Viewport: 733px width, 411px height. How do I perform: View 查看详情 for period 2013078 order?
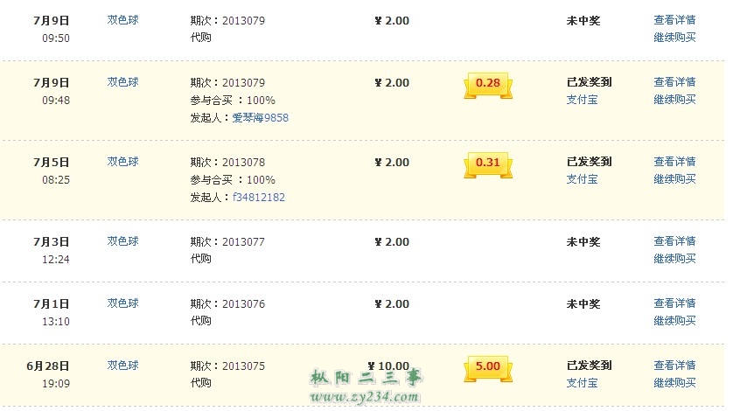[674, 162]
